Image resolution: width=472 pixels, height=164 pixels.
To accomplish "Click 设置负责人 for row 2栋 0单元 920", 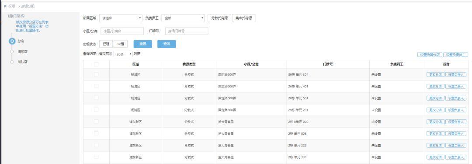I will coord(456,122).
